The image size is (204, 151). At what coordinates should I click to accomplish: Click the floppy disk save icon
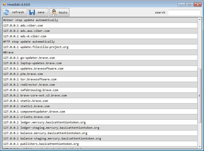32,12
